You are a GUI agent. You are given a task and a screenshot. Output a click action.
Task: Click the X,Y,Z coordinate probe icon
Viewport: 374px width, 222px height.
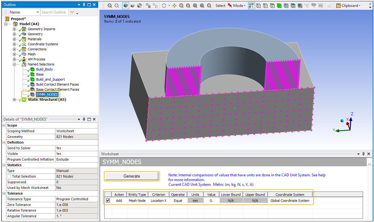(x=307, y=5)
